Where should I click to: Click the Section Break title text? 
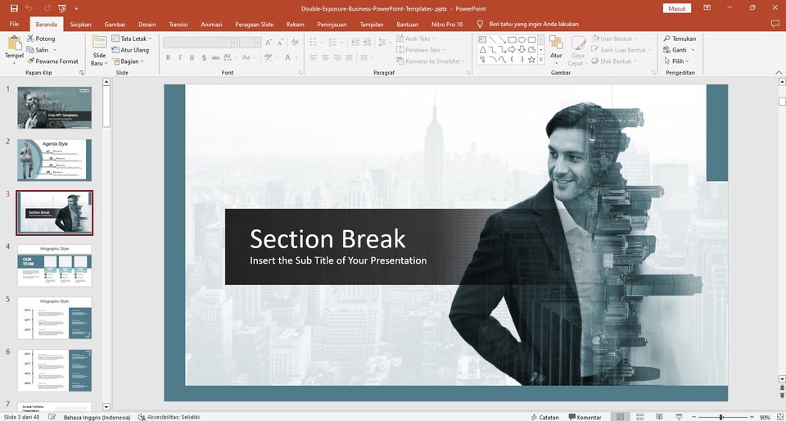click(327, 238)
